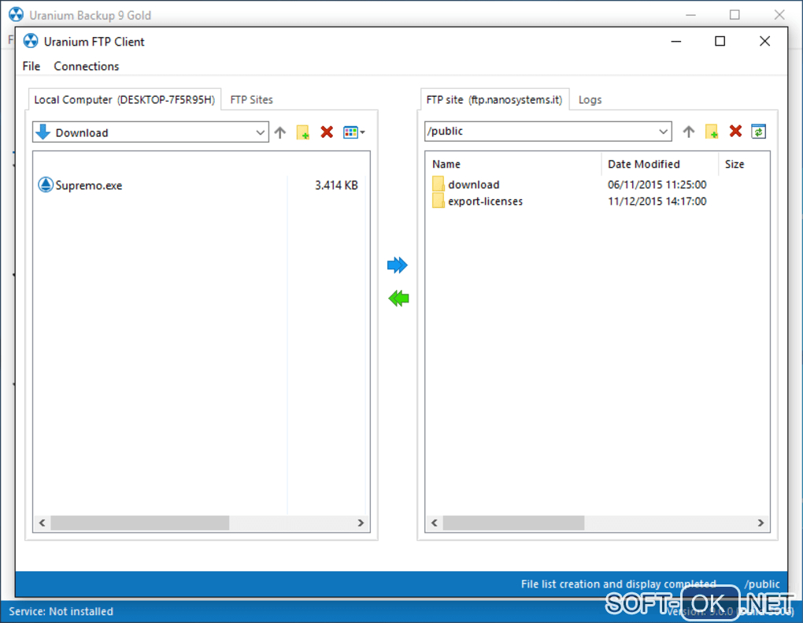Viewport: 803px width, 623px height.
Task: Click the file list completed status message
Action: pos(619,584)
